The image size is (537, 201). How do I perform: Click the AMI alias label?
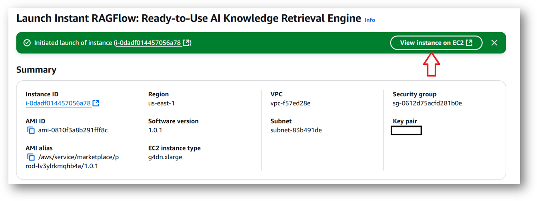click(39, 148)
